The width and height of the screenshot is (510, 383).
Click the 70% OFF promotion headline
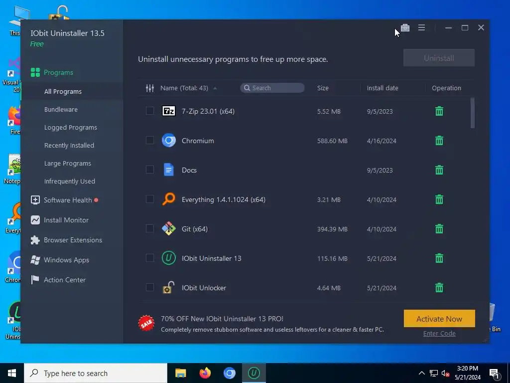pos(222,319)
